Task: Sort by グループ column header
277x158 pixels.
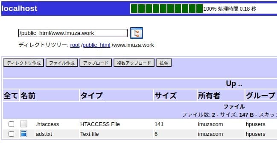Action: tap(260, 95)
